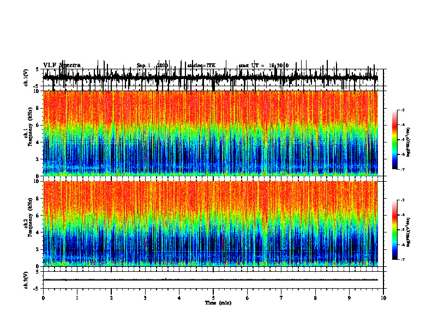Click the "VLF Spectra" plot title
Image resolution: width=432 pixels, height=334 pixels.
62,65
